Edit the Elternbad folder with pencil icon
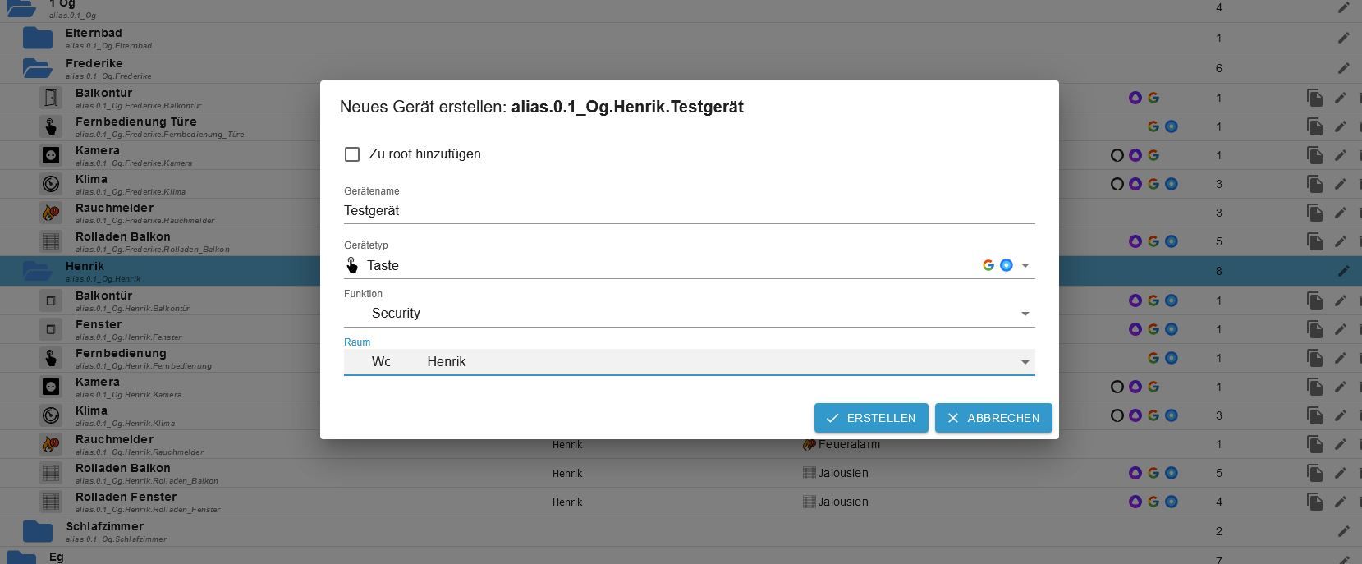The height and width of the screenshot is (564, 1362). tap(1343, 38)
